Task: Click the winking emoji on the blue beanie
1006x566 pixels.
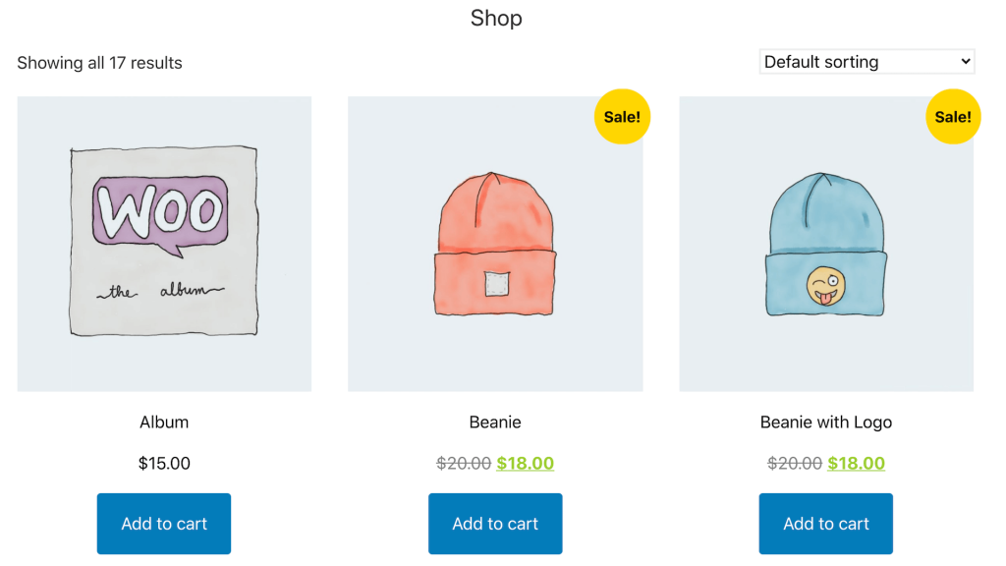Action: (825, 285)
